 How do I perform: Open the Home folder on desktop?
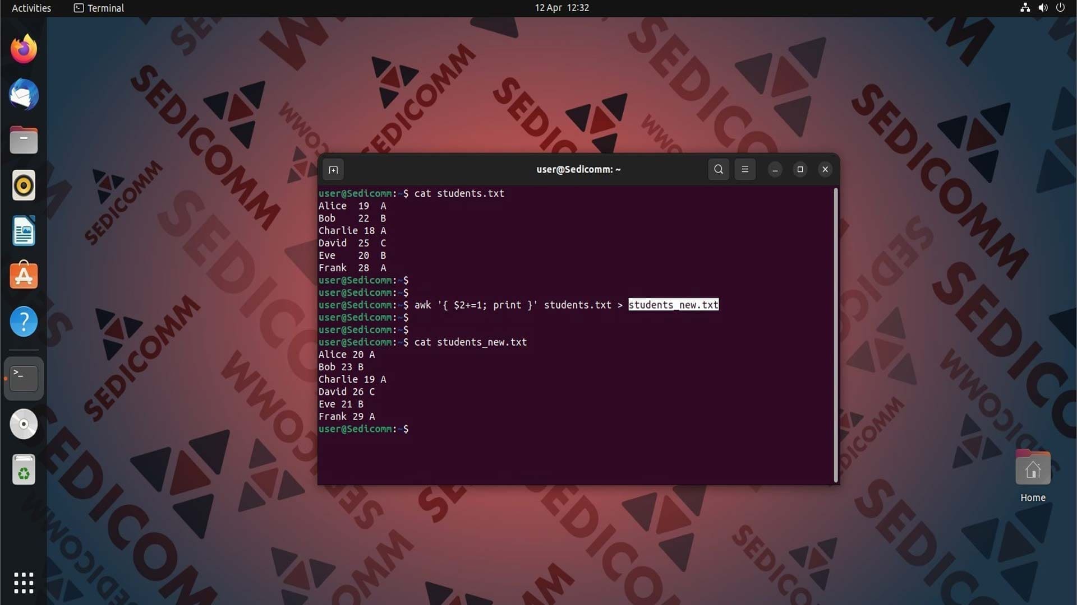pos(1033,475)
